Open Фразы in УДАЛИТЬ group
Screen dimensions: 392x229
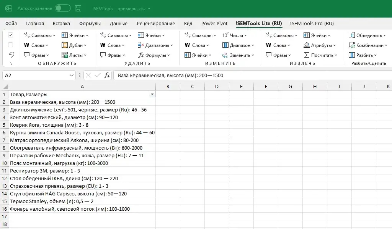pyautogui.click(x=113, y=55)
